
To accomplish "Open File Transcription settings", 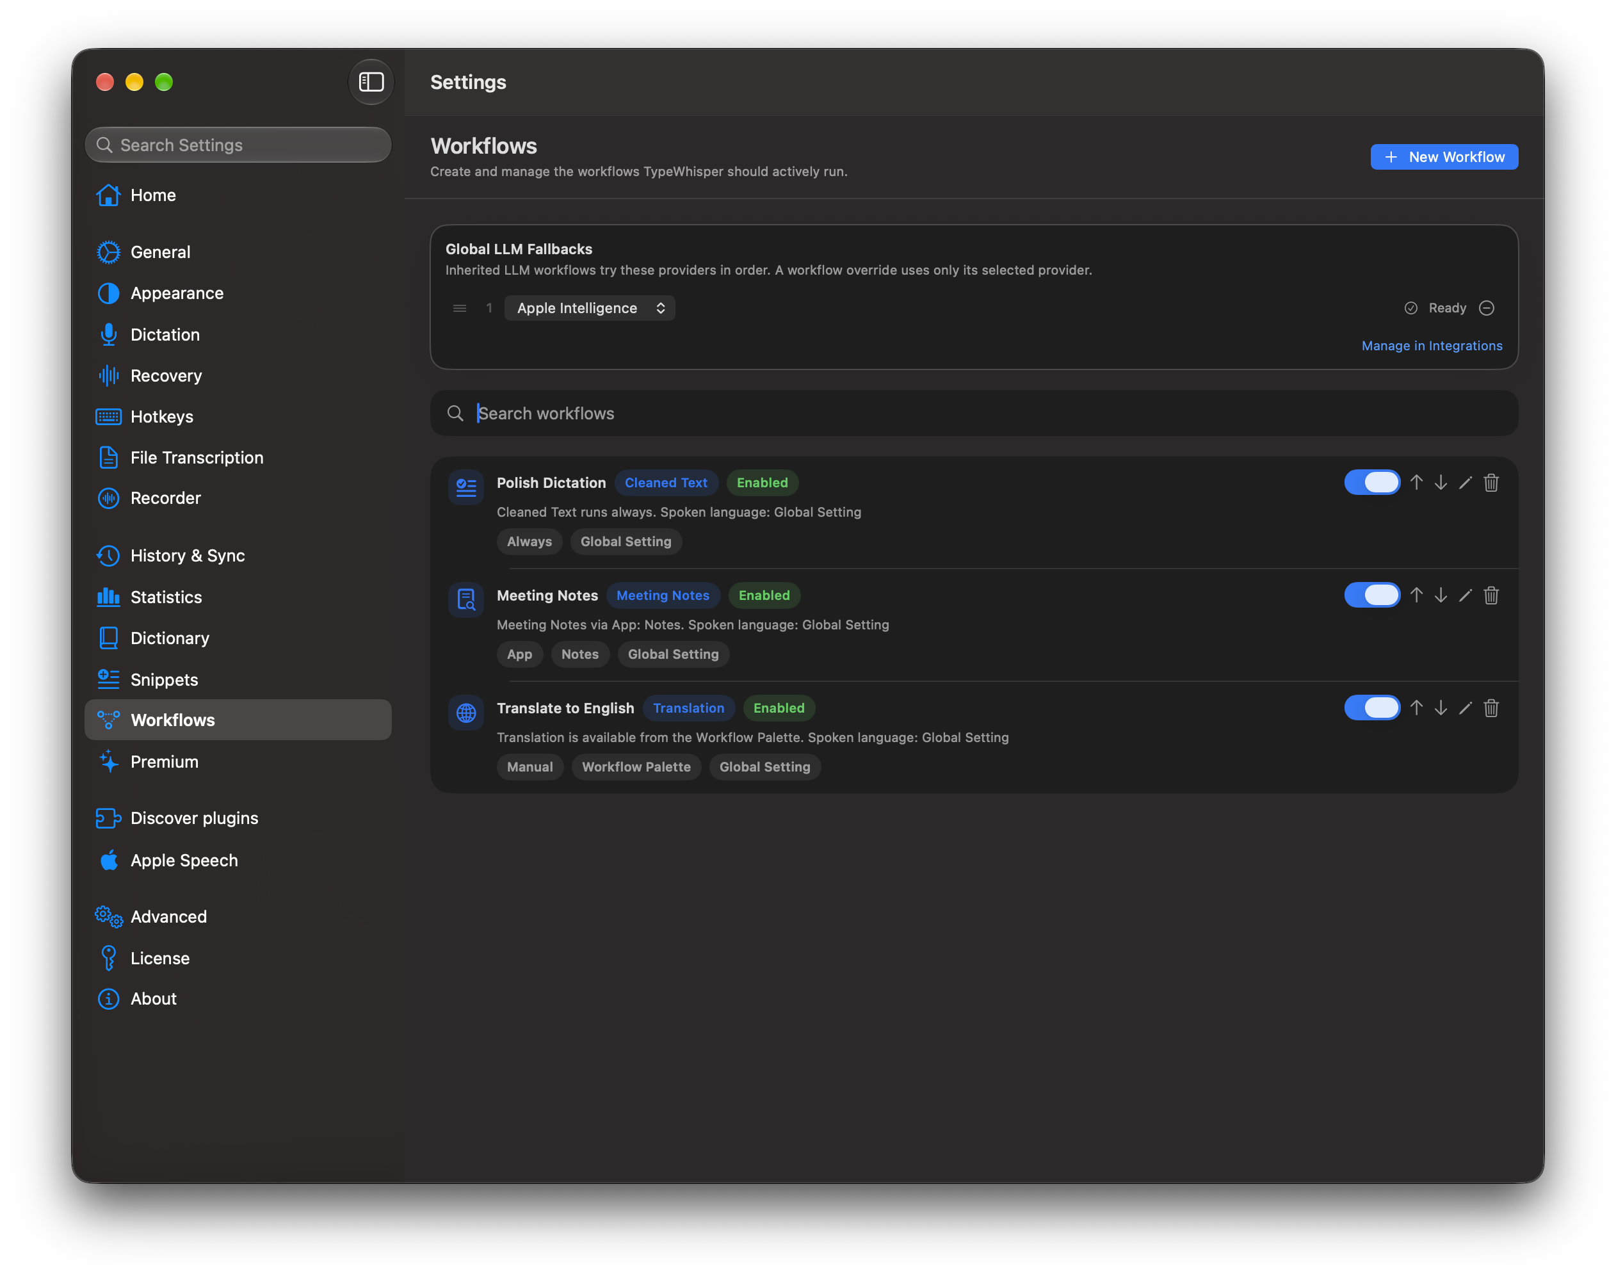I will [238, 457].
